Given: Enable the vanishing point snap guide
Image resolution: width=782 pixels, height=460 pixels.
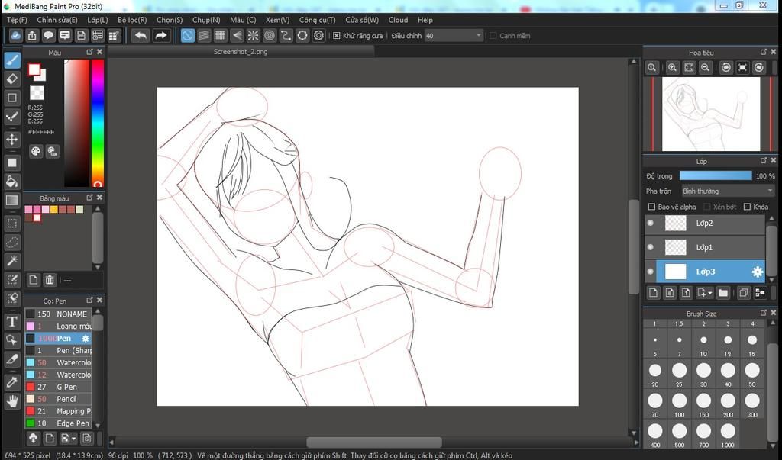Looking at the screenshot, I should (x=237, y=35).
